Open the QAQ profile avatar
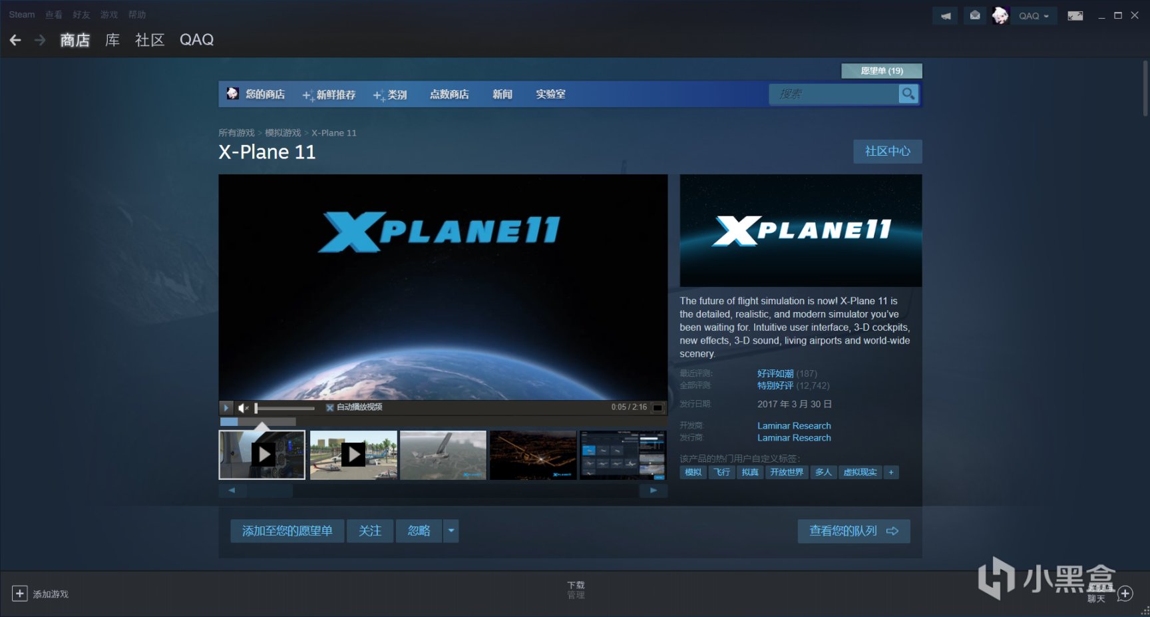The image size is (1150, 617). 1000,15
